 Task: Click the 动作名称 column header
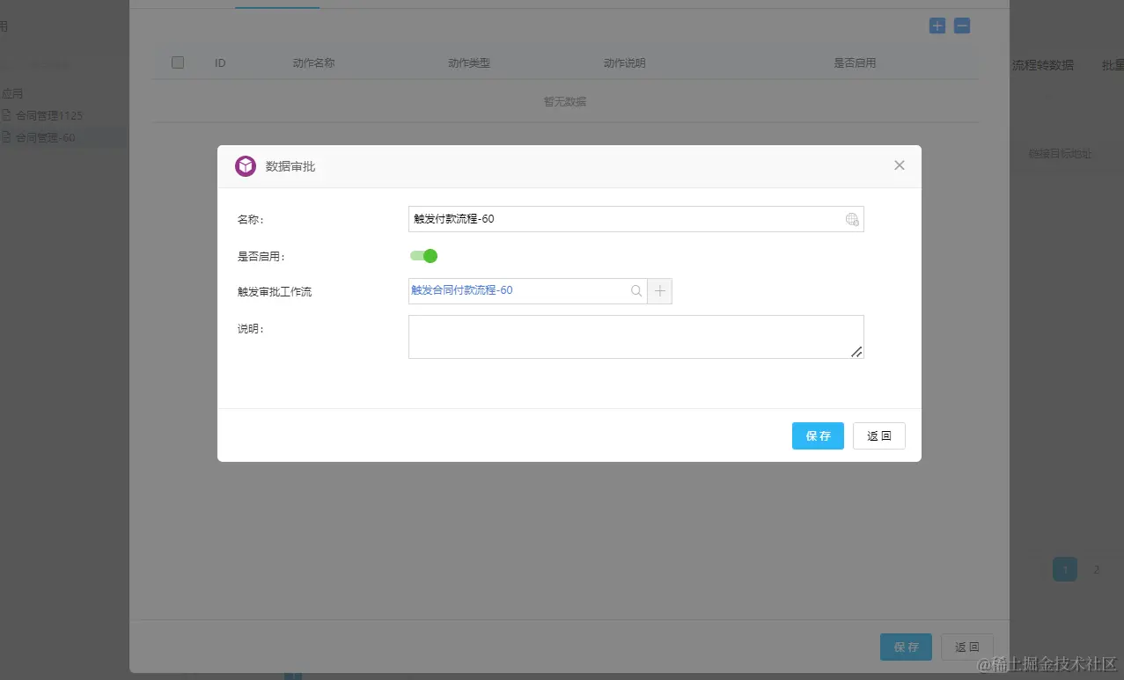coord(313,63)
